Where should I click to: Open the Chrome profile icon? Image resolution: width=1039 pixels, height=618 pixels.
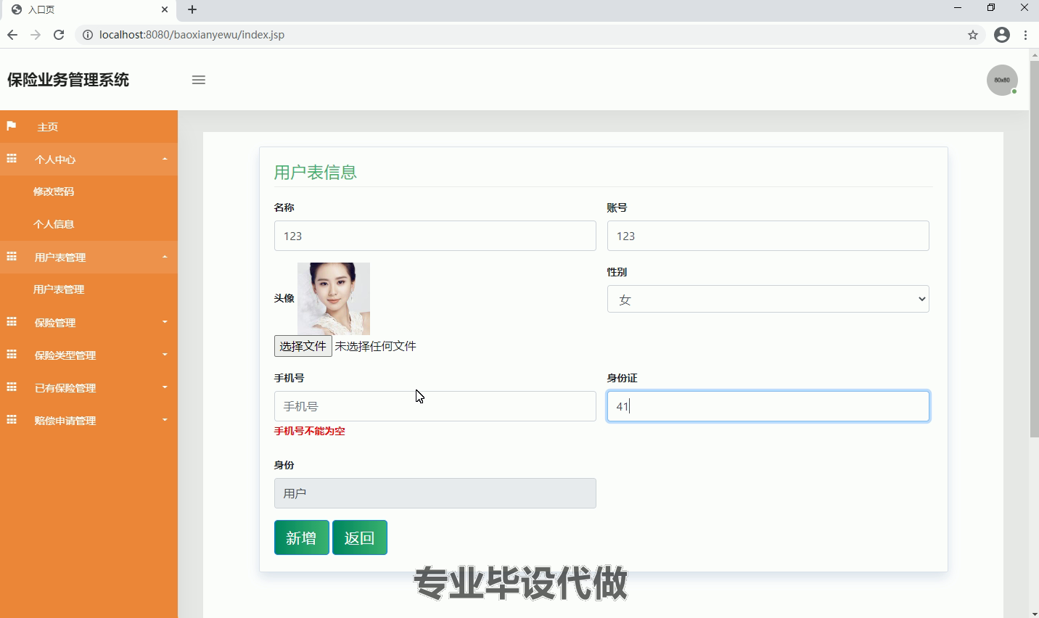click(x=1002, y=35)
